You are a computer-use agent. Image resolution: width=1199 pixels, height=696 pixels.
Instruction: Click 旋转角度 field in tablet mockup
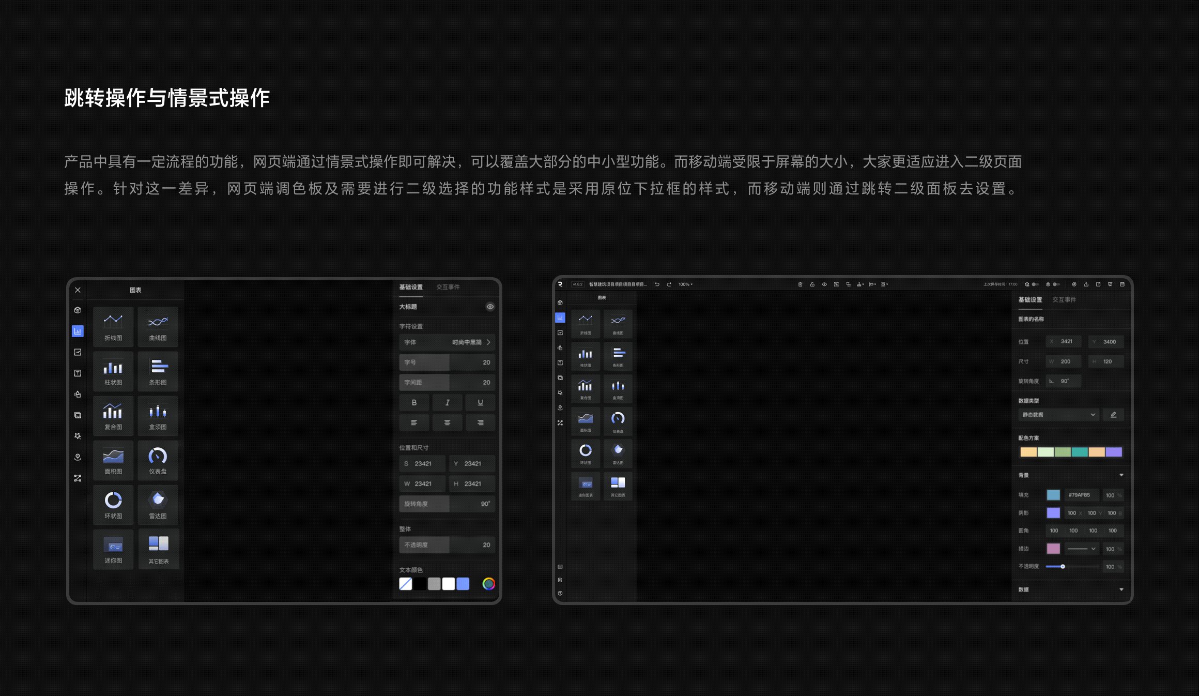447,504
